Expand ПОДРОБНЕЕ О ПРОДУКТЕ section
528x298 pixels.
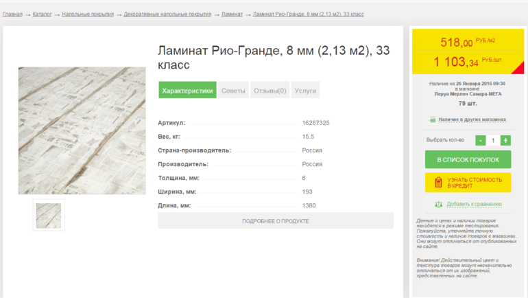[276, 221]
